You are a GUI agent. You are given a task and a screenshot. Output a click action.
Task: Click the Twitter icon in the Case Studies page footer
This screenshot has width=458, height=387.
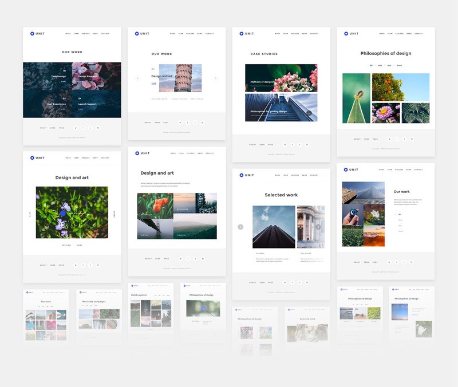coord(285,144)
